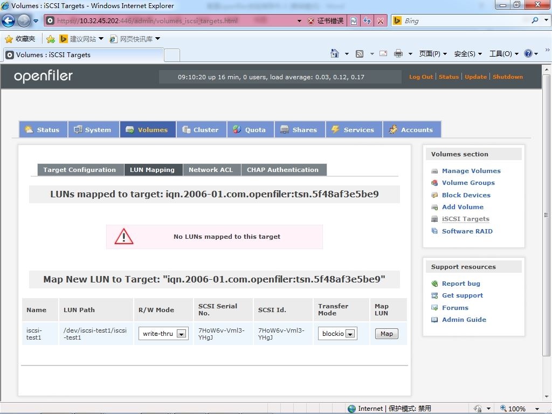Click the IE Back navigation arrow
The height and width of the screenshot is (414, 552).
9,21
